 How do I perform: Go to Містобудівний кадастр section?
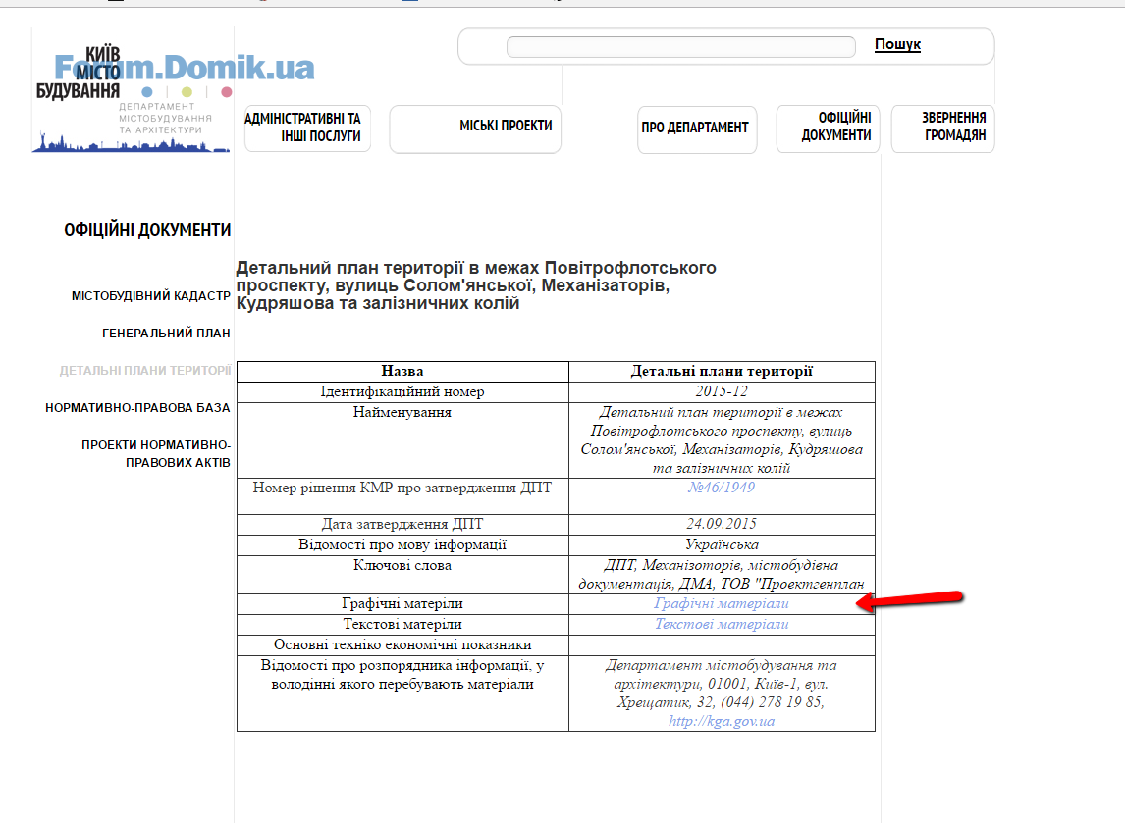click(150, 296)
